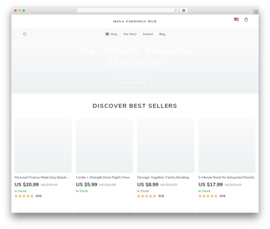Image resolution: width=270 pixels, height=229 pixels.
Task: Click star rating under 5-Minute Reset product
Action: [x=208, y=196]
